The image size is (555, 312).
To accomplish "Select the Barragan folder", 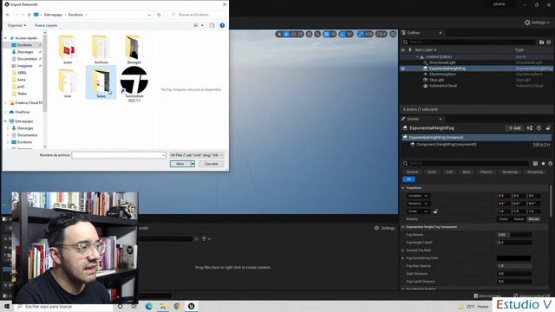I will (x=134, y=49).
